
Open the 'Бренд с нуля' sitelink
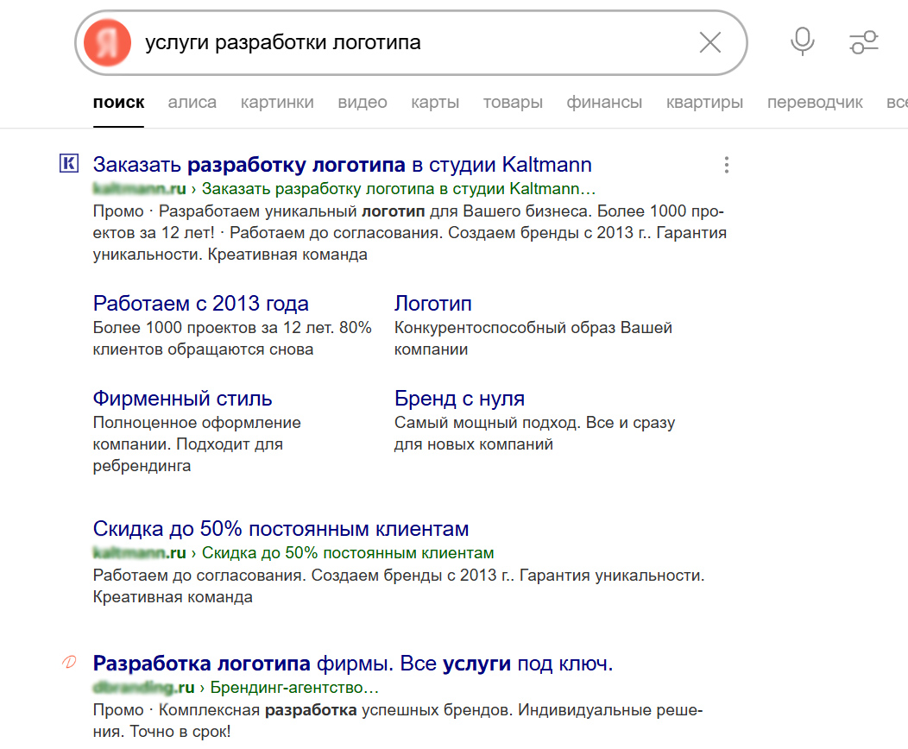(x=459, y=399)
